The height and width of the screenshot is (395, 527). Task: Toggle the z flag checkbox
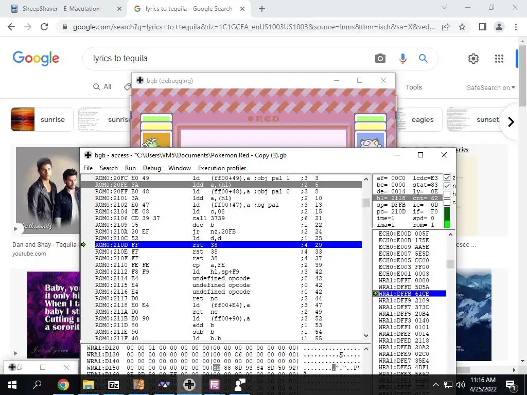(x=447, y=178)
